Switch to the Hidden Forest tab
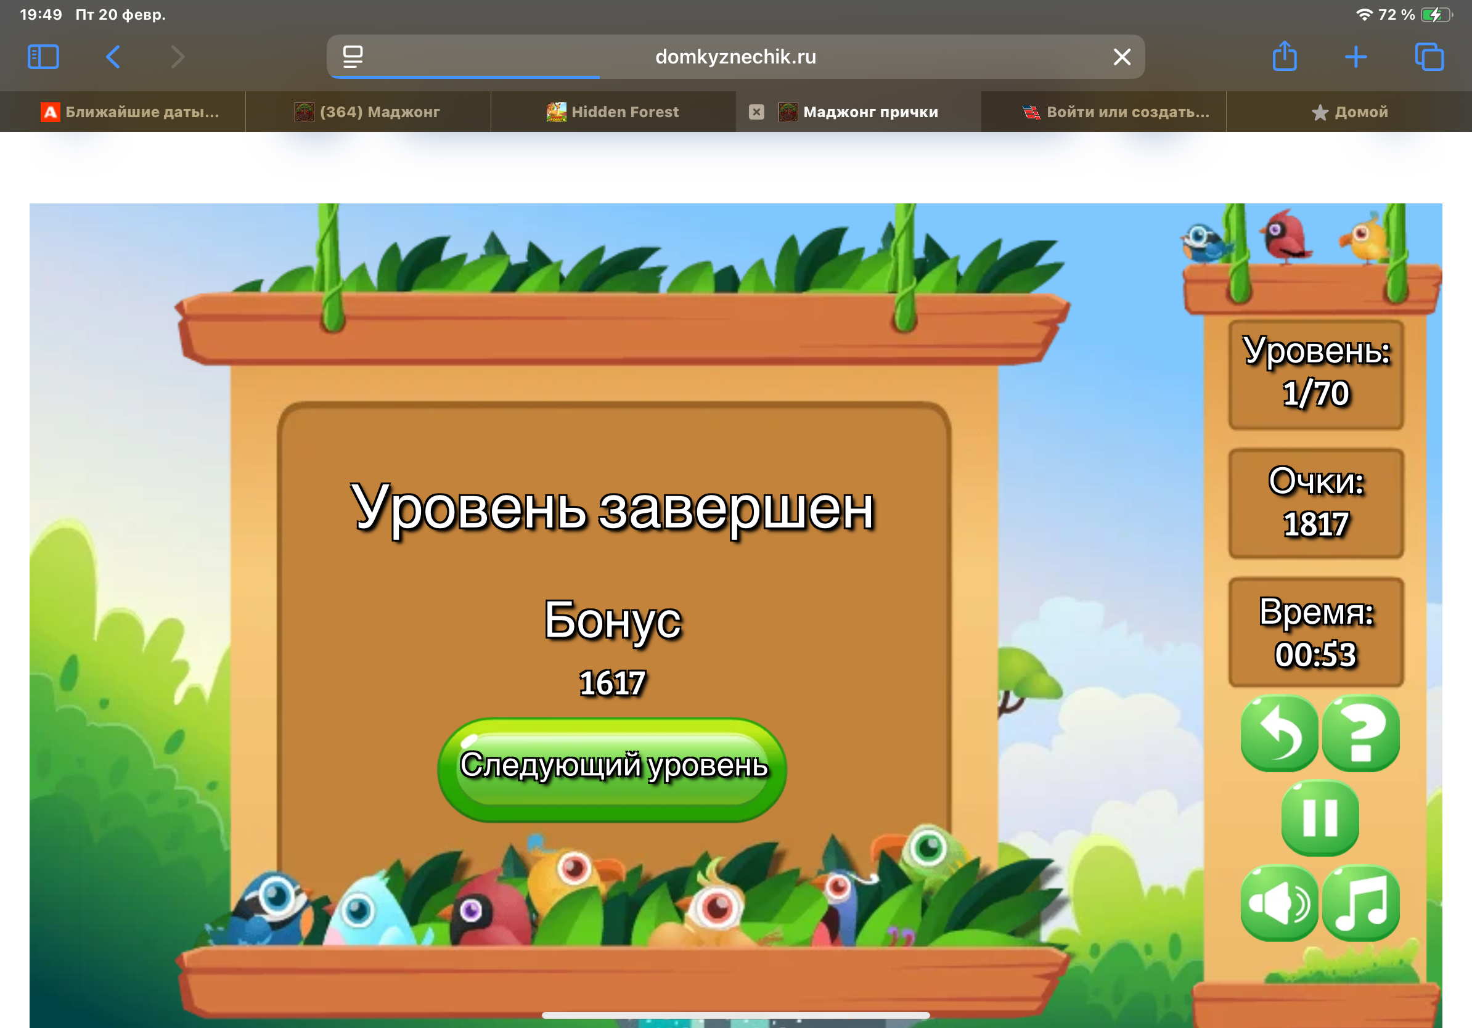The image size is (1472, 1028). [613, 112]
